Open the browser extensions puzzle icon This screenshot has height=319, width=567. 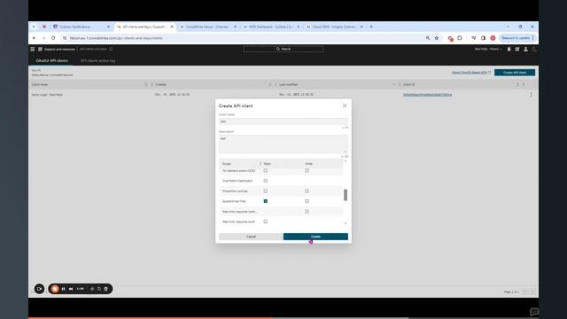[460, 38]
